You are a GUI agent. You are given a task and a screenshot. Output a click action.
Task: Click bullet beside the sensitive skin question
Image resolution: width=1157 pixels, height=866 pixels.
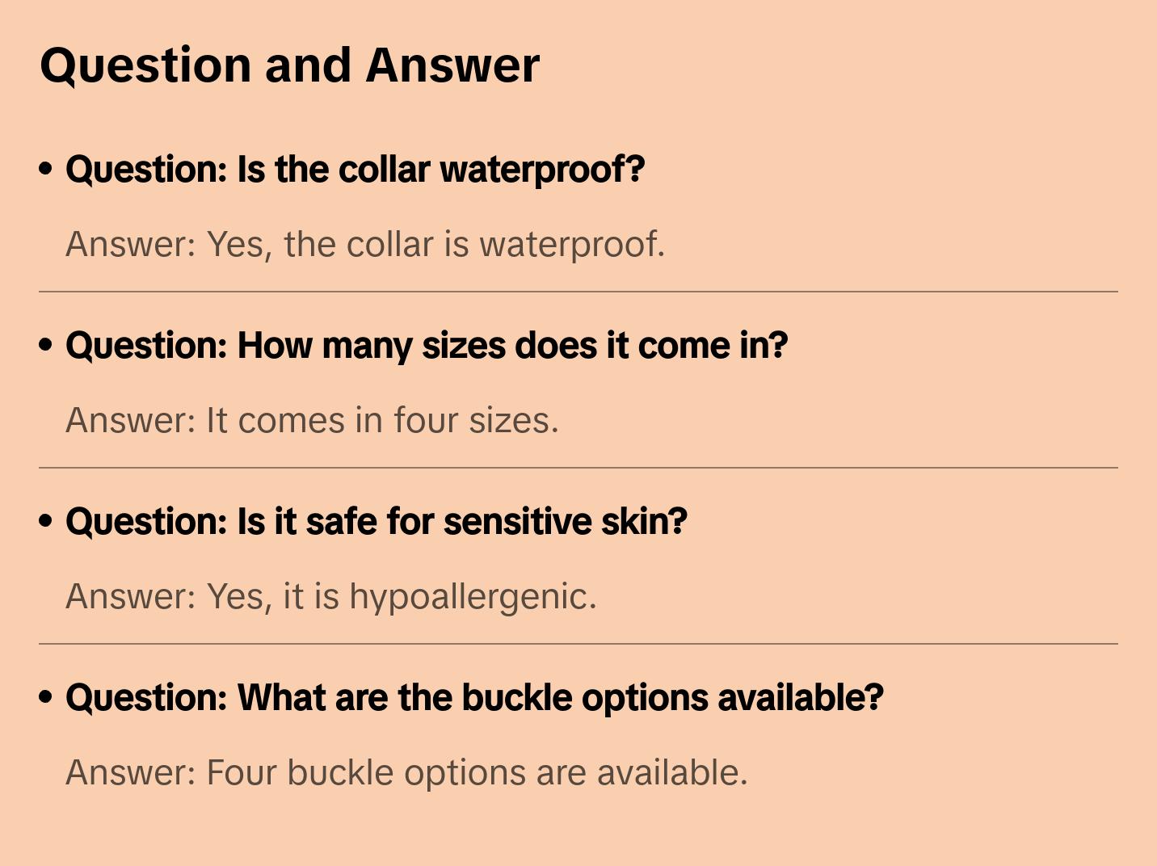46,521
